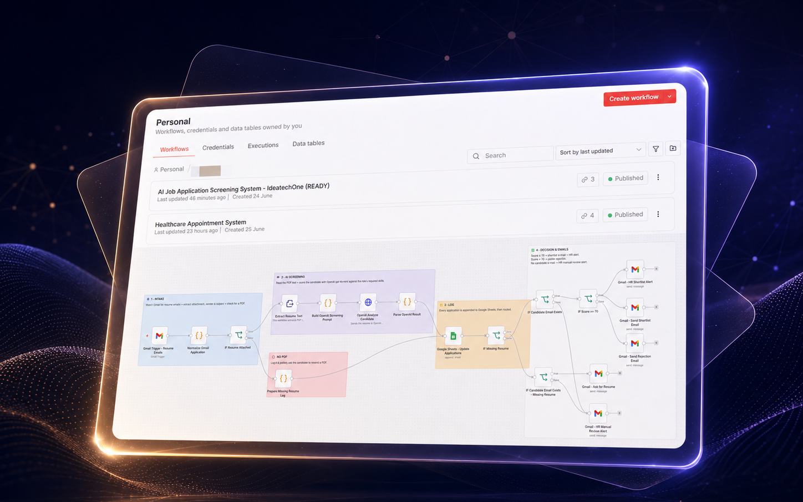The image size is (803, 502).
Task: Switch to the Workflows tab
Action: tap(175, 149)
